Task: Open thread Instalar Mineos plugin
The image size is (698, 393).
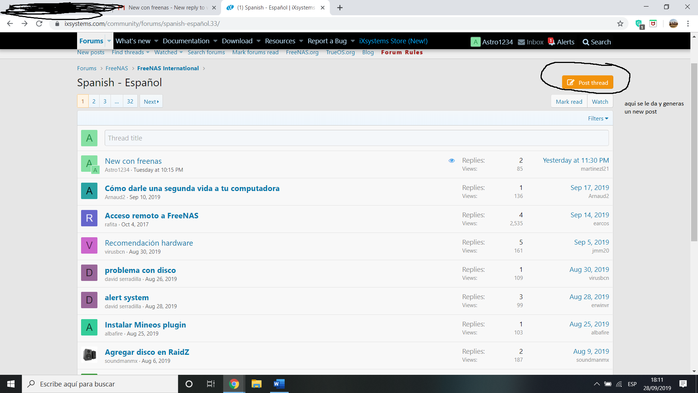Action: click(x=145, y=325)
